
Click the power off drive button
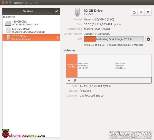[134, 12]
